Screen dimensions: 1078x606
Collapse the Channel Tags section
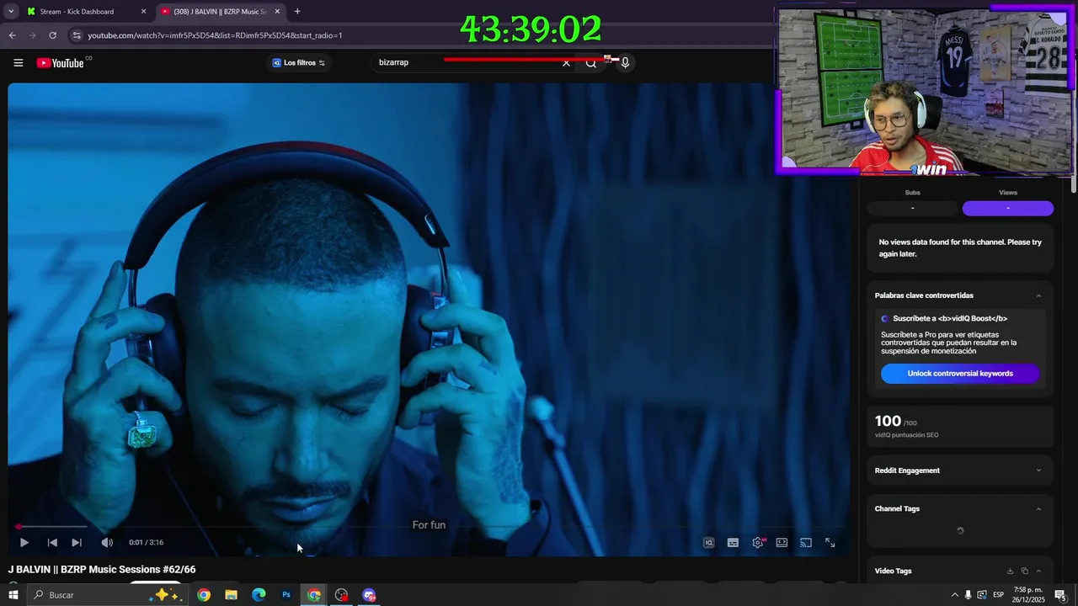tap(1038, 508)
